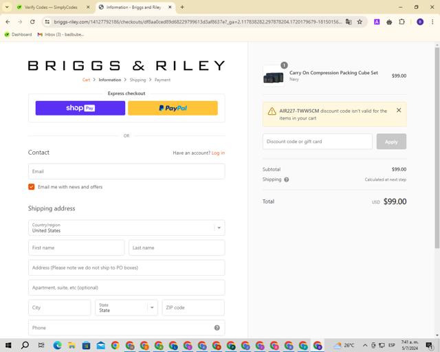The height and width of the screenshot is (352, 440).
Task: Open site information icon in address bar
Action: [47, 22]
